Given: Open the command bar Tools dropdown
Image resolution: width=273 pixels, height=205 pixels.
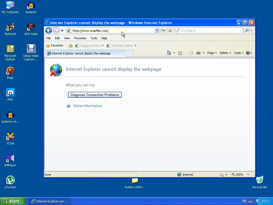Looking at the screenshot, I should pyautogui.click(x=239, y=53).
